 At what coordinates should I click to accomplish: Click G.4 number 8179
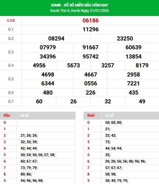coord(142,66)
